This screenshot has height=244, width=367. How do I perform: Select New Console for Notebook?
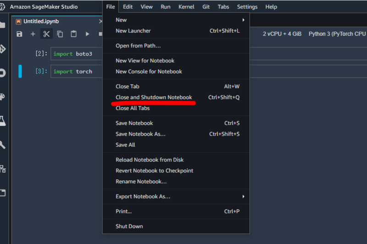tap(176, 72)
